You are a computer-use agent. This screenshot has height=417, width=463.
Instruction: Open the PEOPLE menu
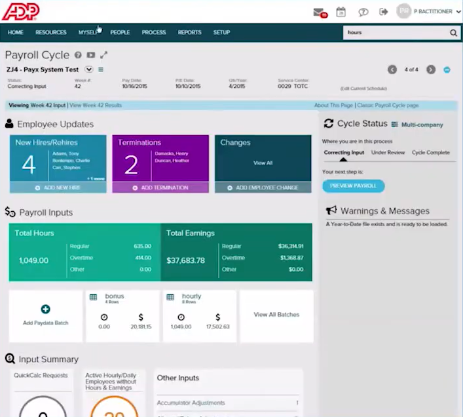120,33
